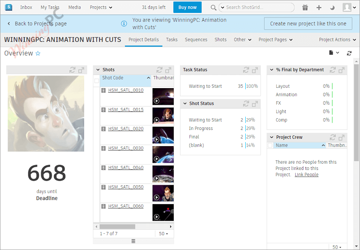Screen dimensions: 360x250
Task: Open the Media page
Action: pyautogui.click(x=75, y=7)
